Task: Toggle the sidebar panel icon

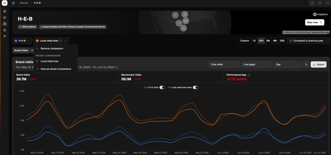Action: 14,3
